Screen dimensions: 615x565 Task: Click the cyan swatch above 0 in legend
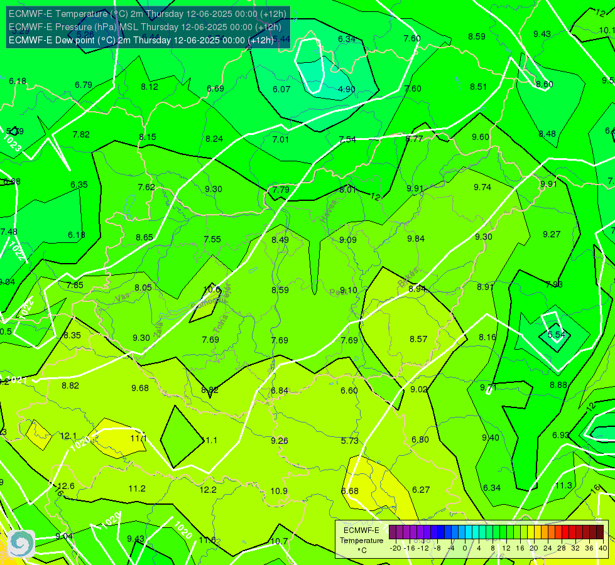click(468, 532)
